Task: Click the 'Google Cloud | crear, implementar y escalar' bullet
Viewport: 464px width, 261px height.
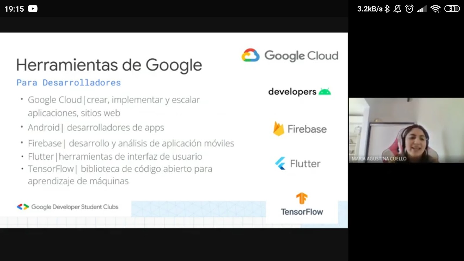Action: pos(114,100)
